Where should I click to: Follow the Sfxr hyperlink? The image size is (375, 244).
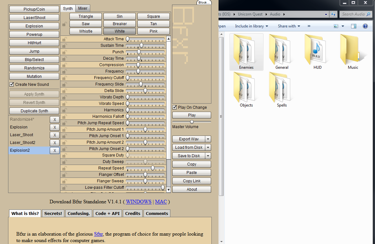click(99, 234)
